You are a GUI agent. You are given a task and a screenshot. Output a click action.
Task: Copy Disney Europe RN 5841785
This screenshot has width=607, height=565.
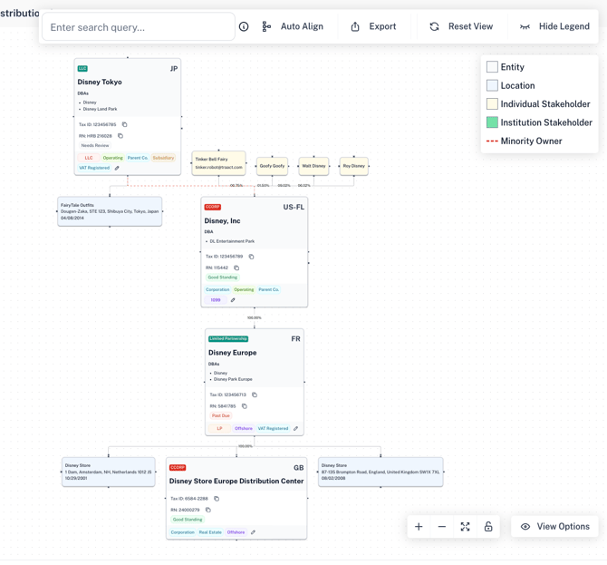(245, 406)
